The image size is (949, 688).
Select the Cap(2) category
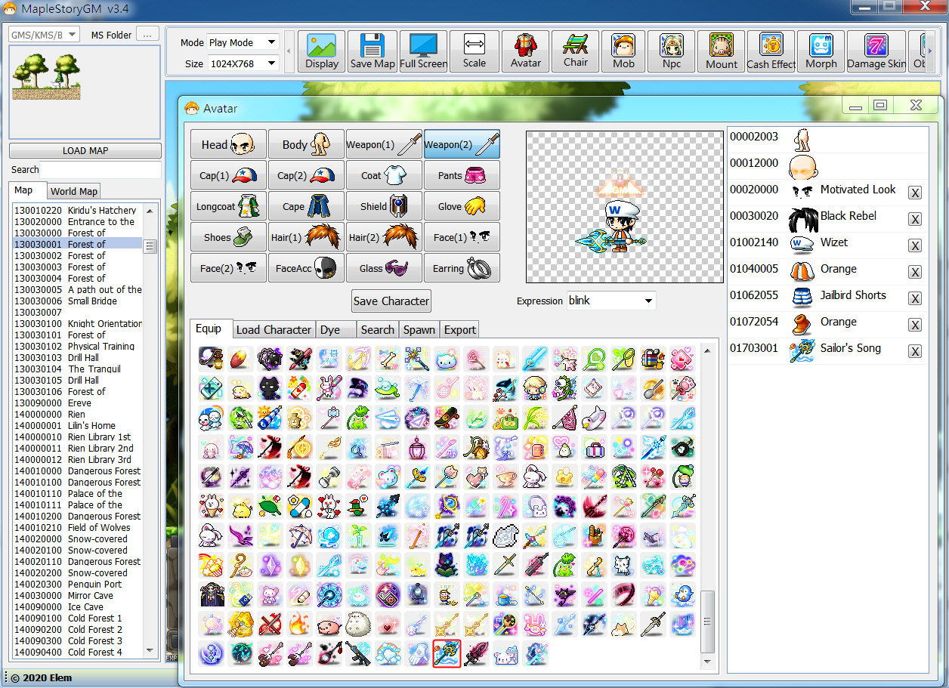point(306,175)
